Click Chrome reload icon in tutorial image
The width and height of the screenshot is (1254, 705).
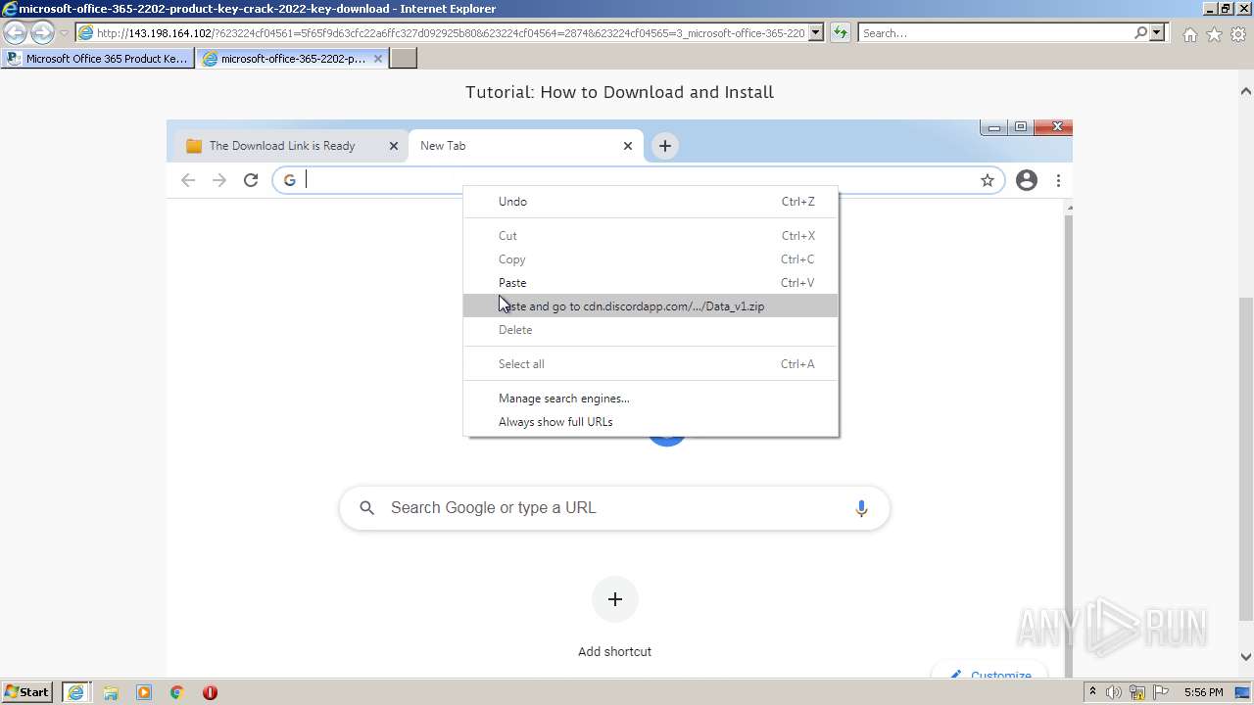click(x=251, y=180)
